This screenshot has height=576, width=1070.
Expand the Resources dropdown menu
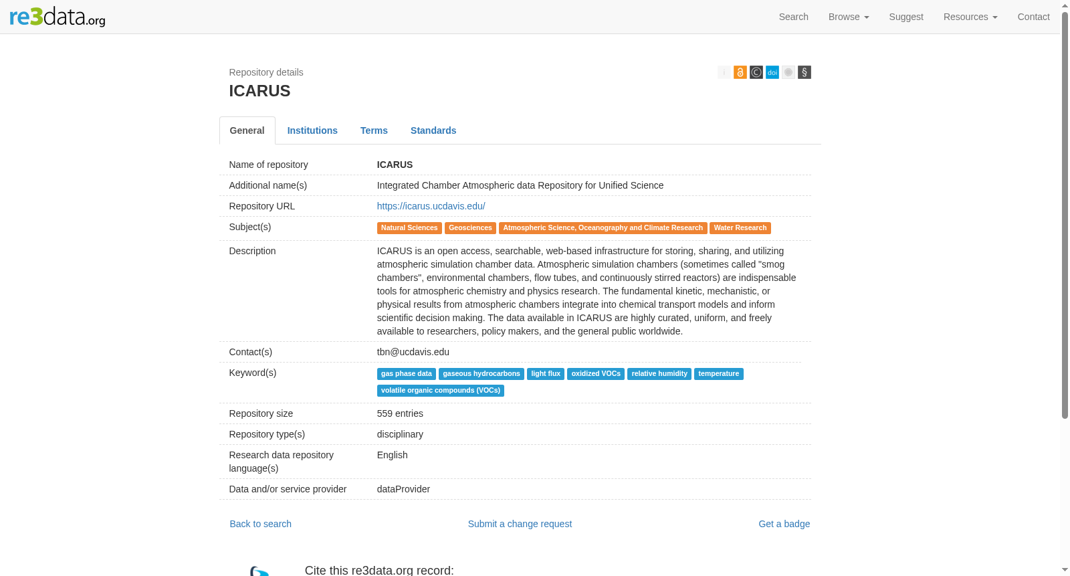coord(970,17)
